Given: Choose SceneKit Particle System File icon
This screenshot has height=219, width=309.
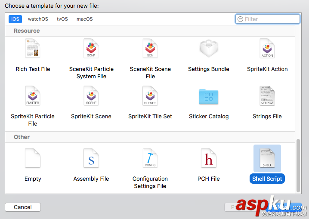Looking at the screenshot, I should (x=91, y=49).
